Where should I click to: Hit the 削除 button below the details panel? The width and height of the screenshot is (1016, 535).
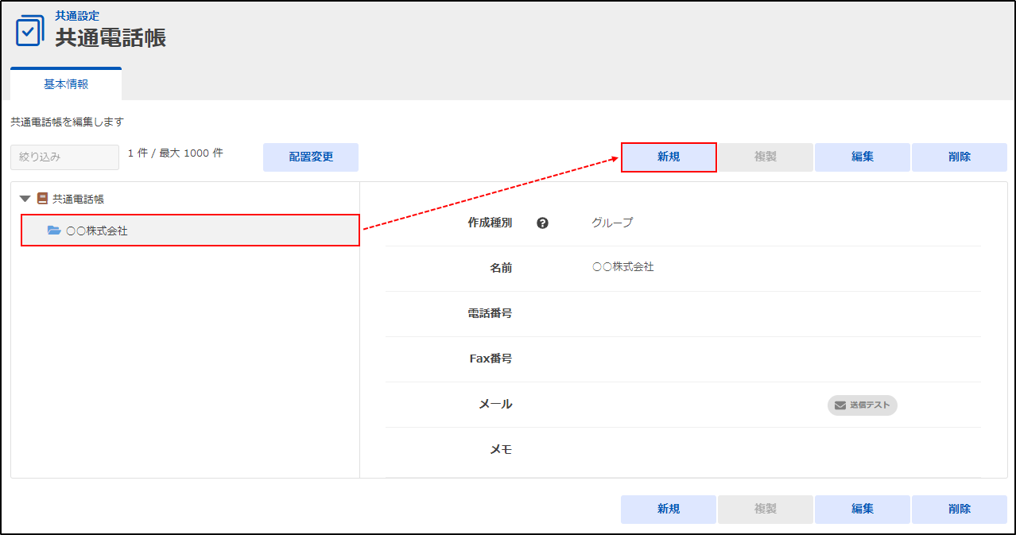click(959, 510)
